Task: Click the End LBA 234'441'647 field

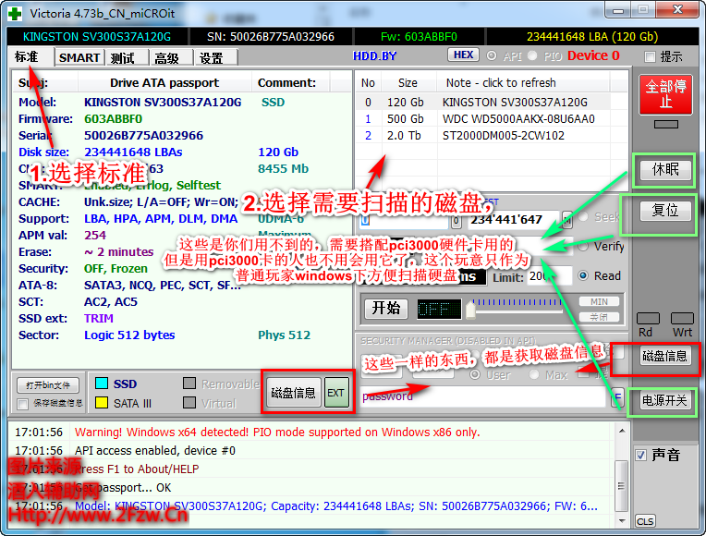Action: click(x=512, y=220)
